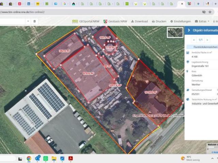
Task: Click the Gütersloh Kreis value
Action: pos(197,75)
